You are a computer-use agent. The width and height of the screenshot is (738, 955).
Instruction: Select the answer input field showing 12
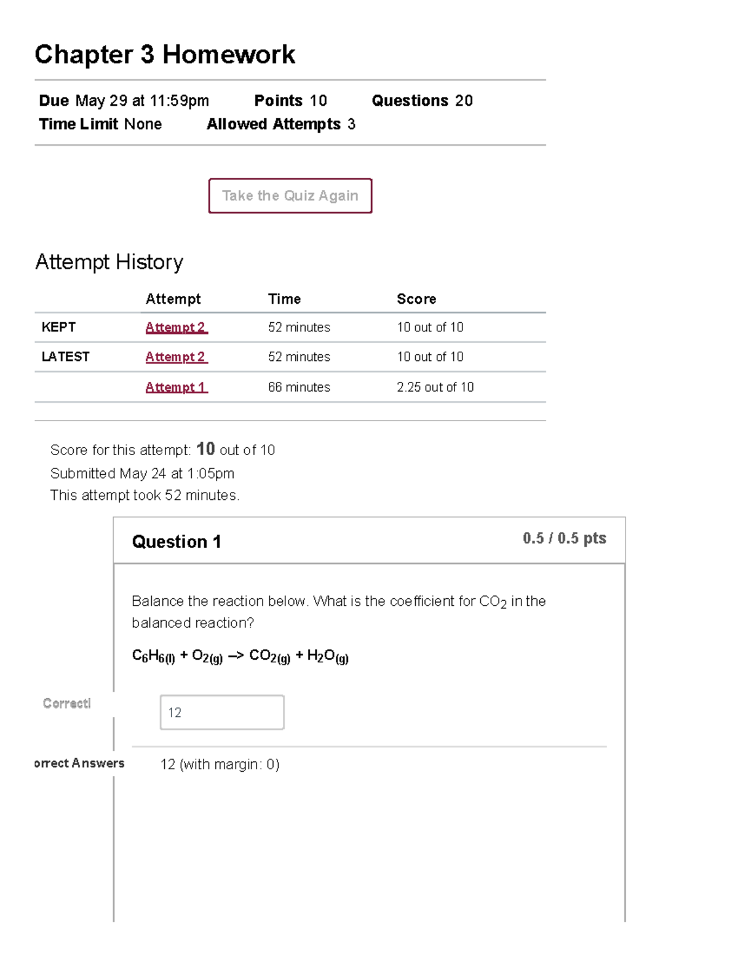click(221, 711)
